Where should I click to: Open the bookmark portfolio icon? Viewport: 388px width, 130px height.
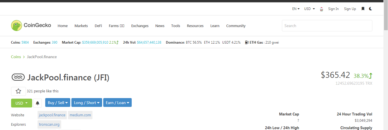coord(363,9)
